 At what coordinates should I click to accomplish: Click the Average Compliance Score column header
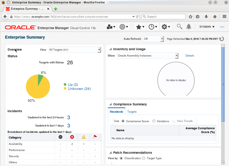pos(198,130)
